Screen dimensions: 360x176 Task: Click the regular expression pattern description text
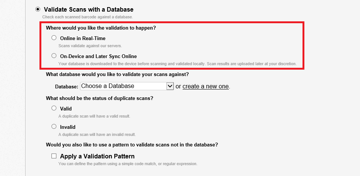[x=128, y=164]
